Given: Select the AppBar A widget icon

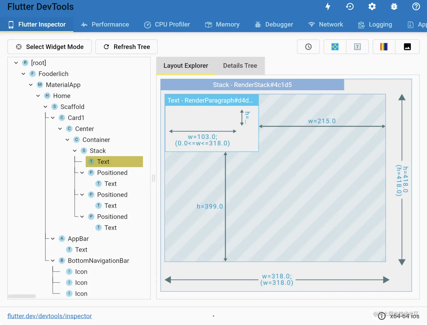Looking at the screenshot, I should click(62, 239).
